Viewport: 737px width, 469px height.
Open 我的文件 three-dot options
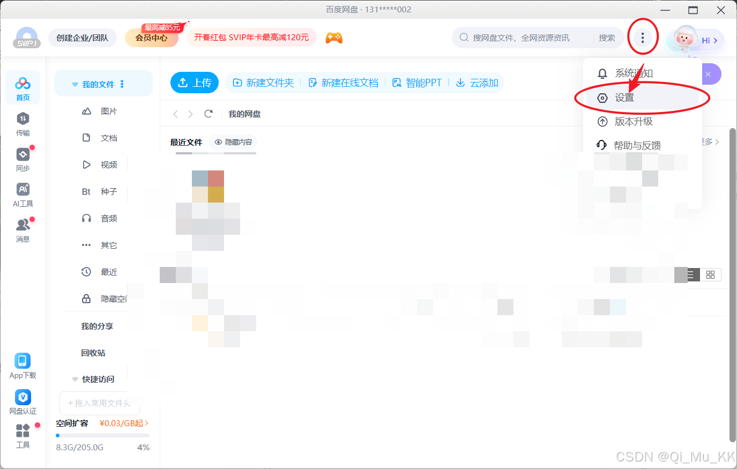click(122, 84)
